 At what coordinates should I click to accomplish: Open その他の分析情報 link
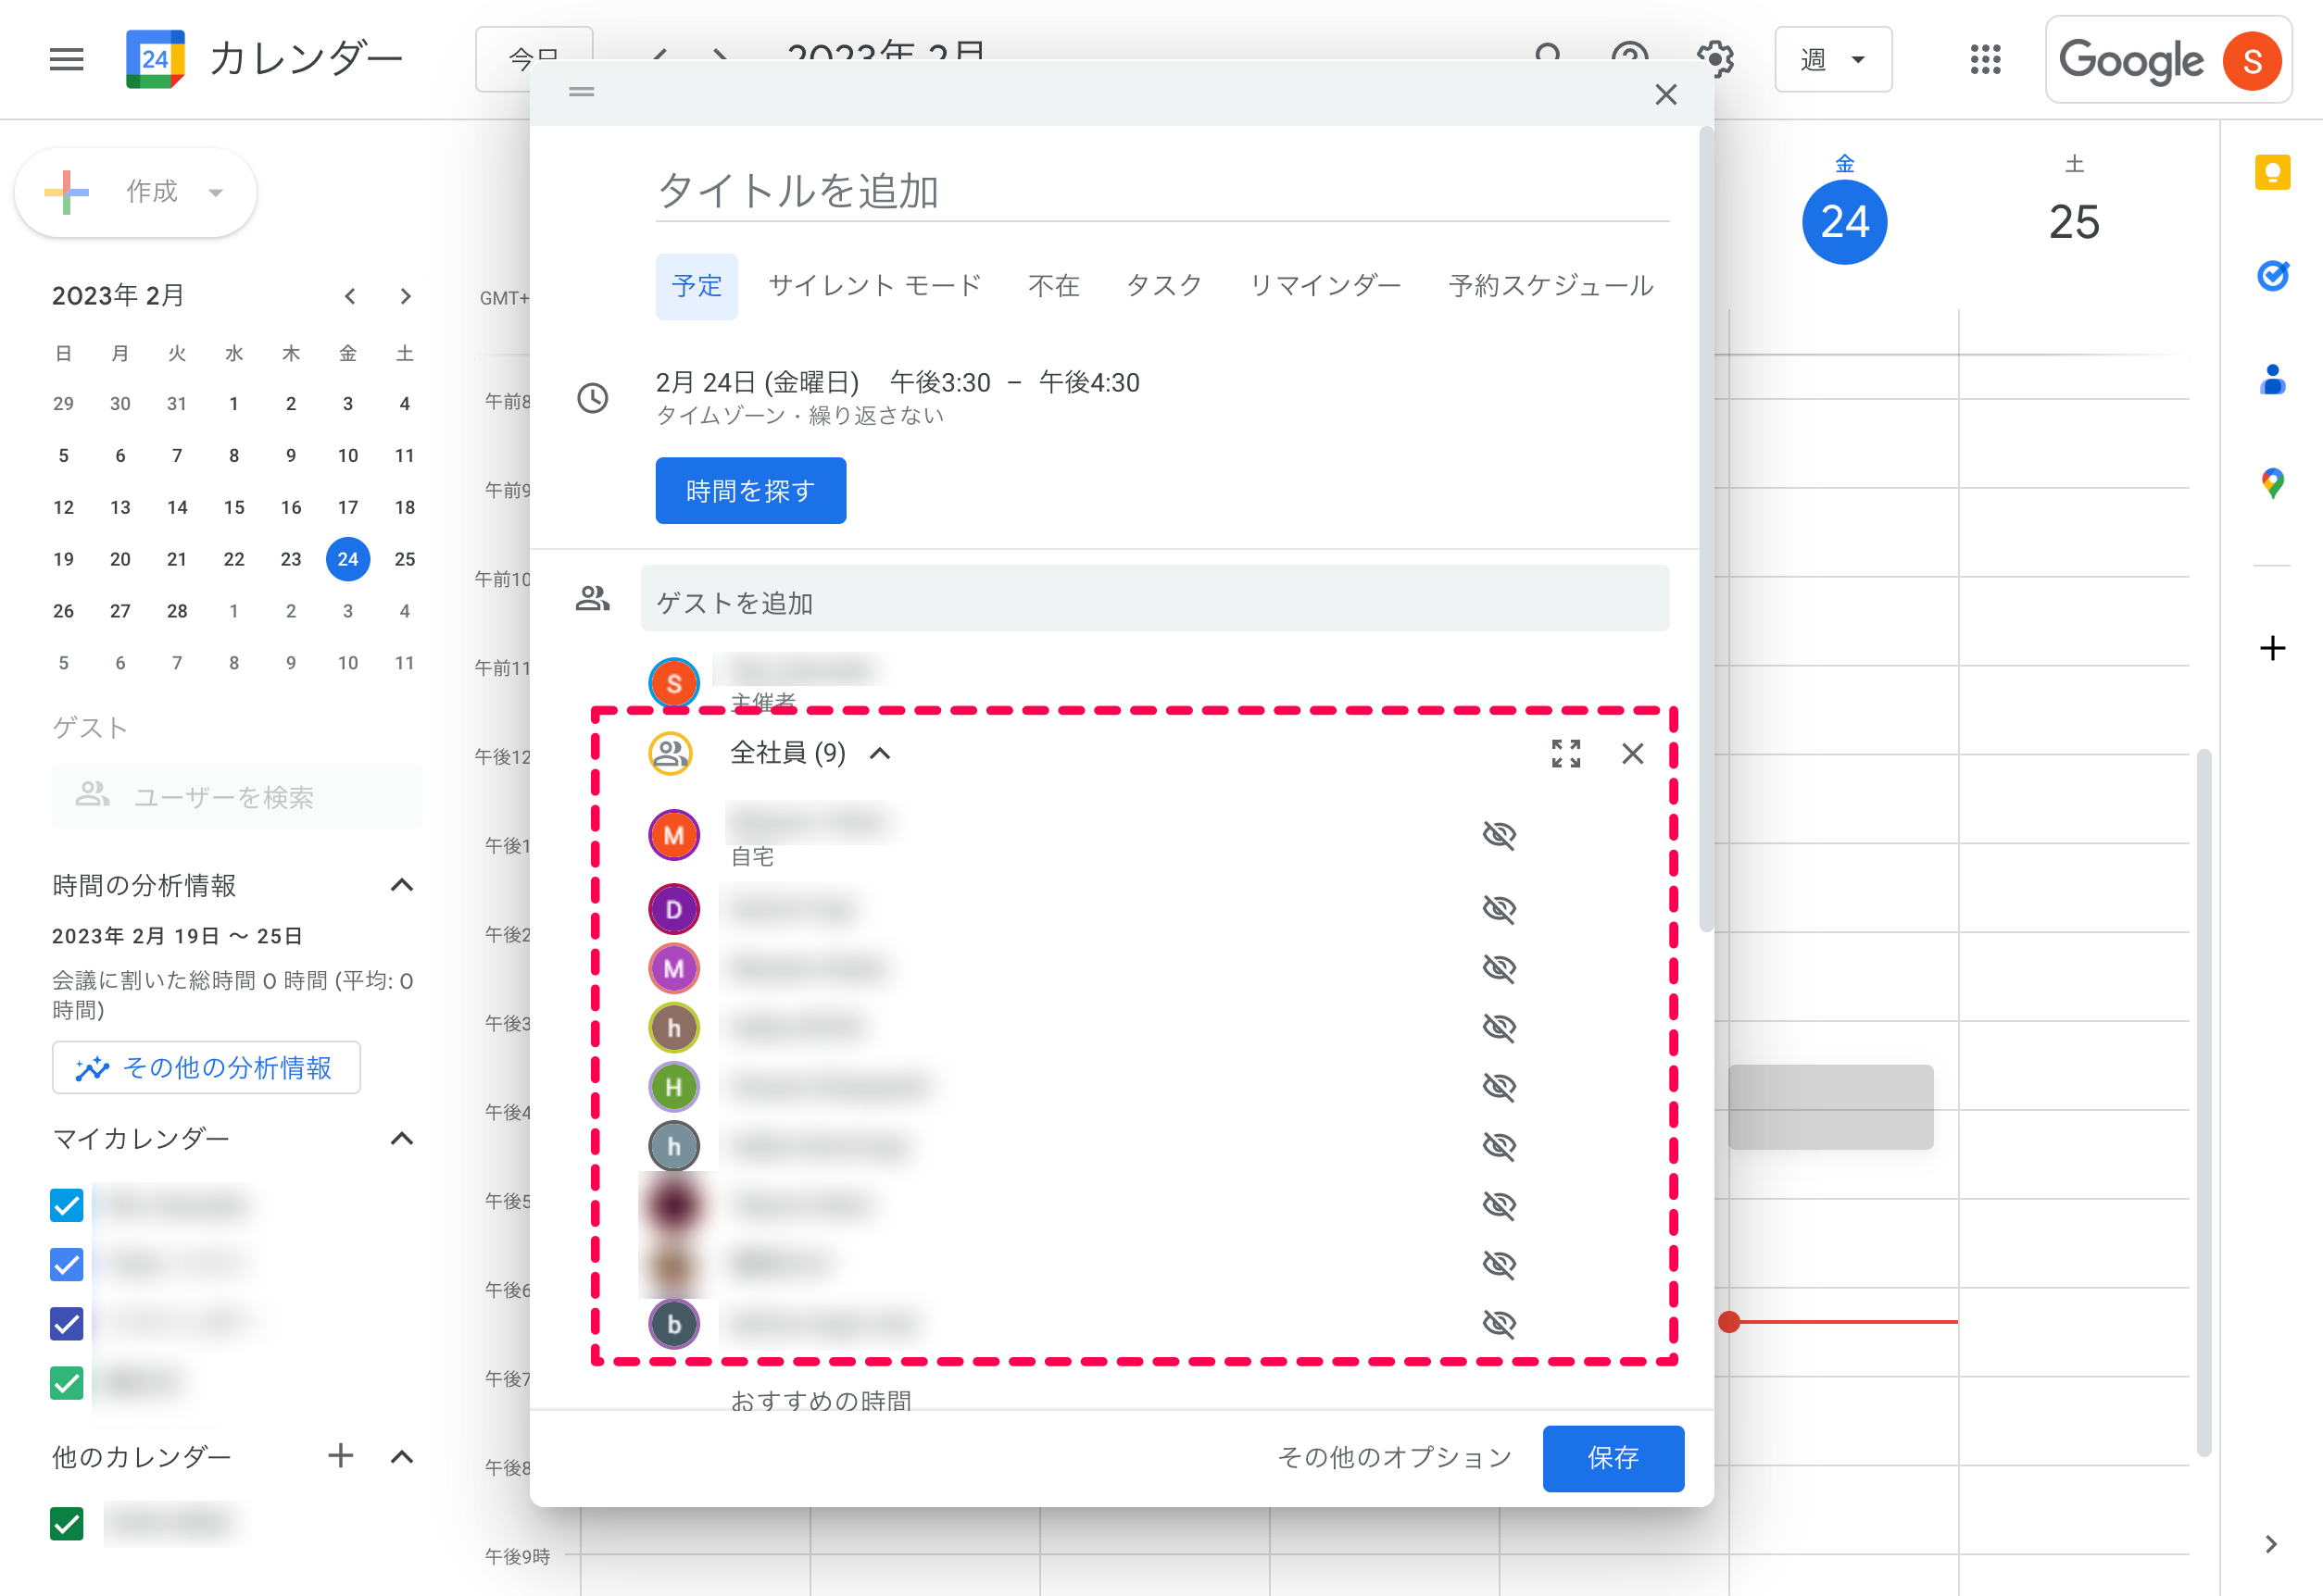207,1068
